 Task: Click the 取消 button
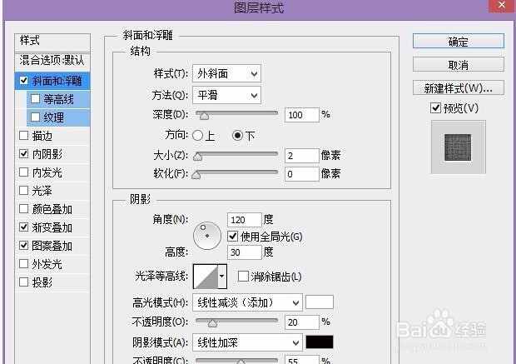pos(458,65)
